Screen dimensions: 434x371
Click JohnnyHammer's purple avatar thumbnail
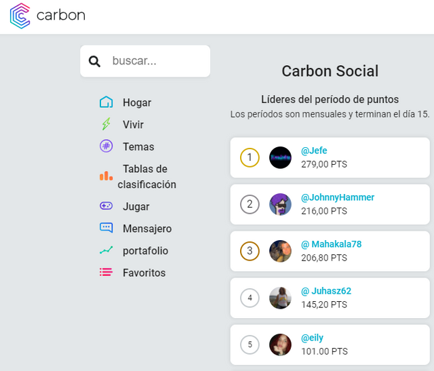click(x=280, y=204)
